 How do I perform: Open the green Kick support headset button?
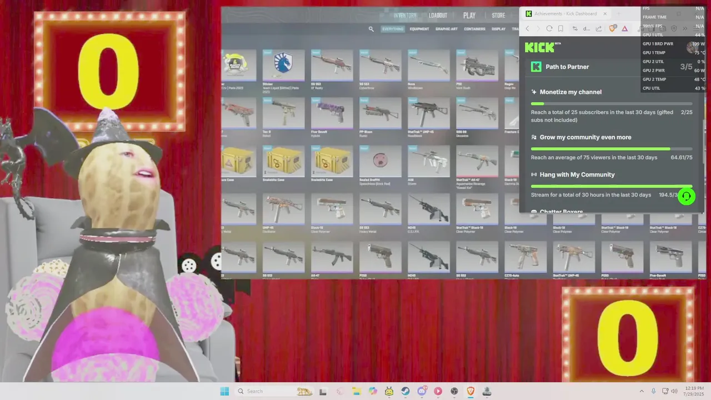[687, 196]
